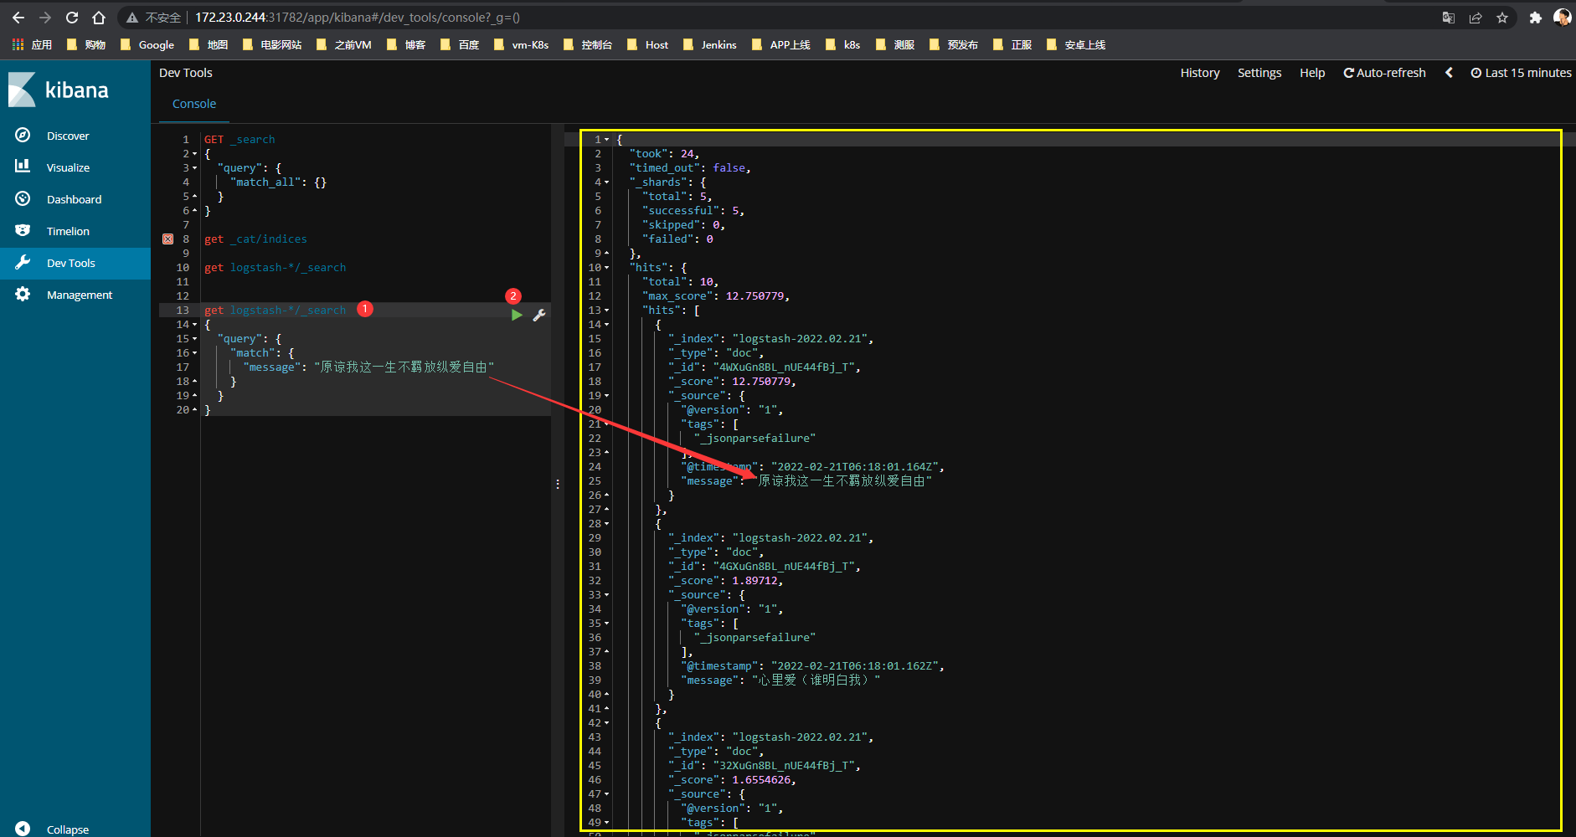Image resolution: width=1576 pixels, height=837 pixels.
Task: Switch to the Console tab
Action: (x=194, y=104)
